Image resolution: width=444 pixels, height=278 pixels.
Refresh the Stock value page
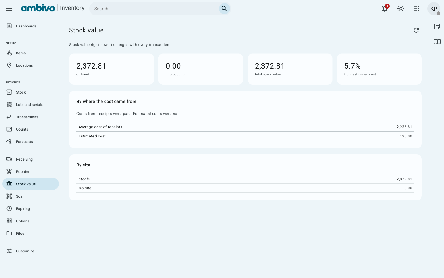coord(416,30)
